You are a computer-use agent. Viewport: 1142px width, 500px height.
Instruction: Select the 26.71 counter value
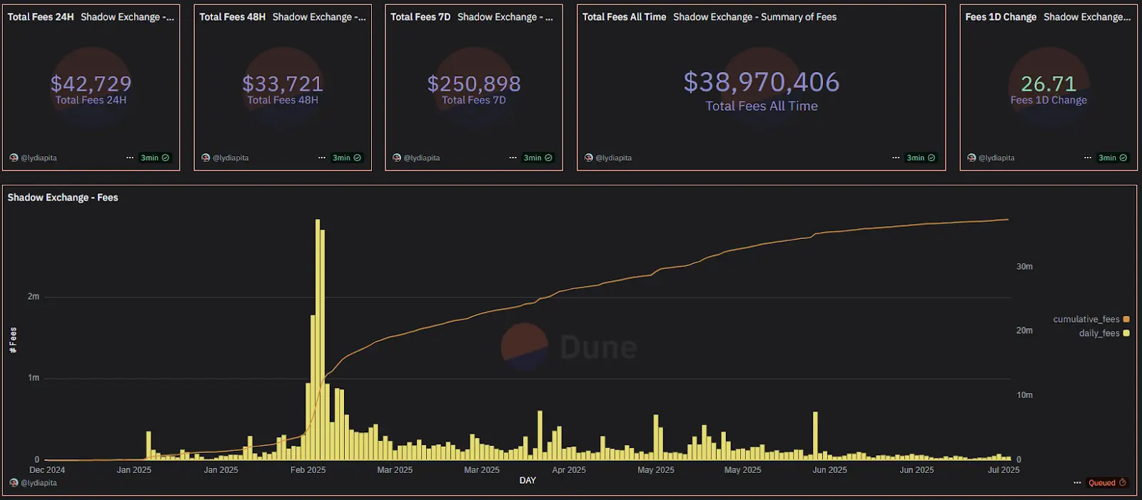coord(1048,83)
